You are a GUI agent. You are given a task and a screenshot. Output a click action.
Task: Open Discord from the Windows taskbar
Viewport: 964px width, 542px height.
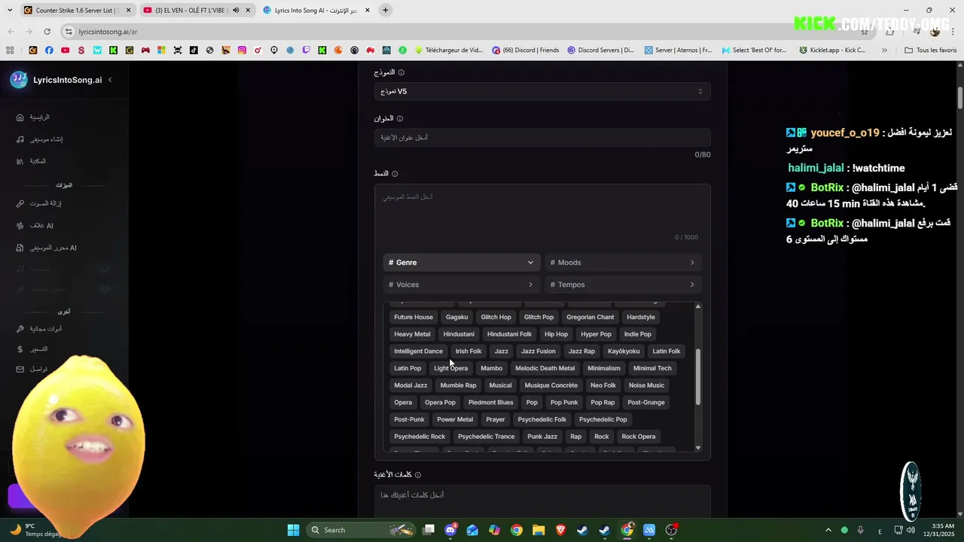450,530
